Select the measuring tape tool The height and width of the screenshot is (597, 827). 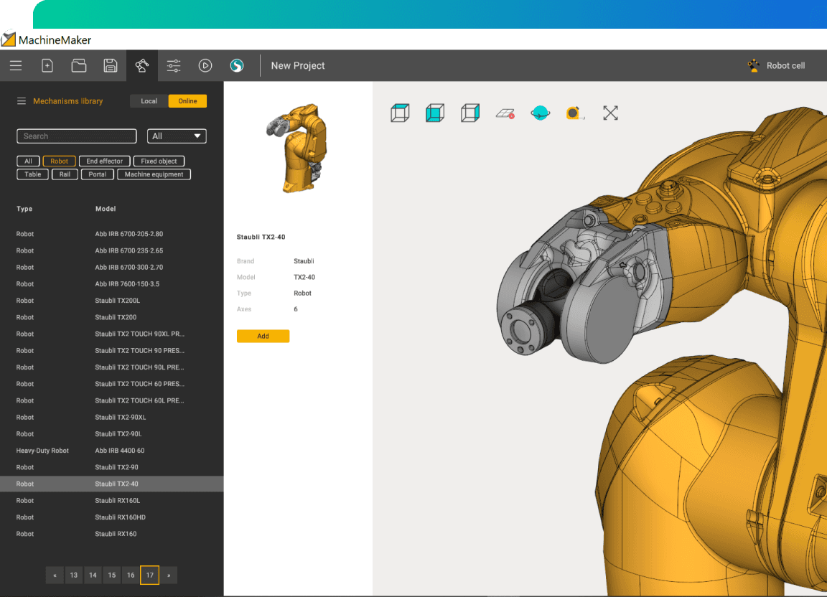(574, 113)
